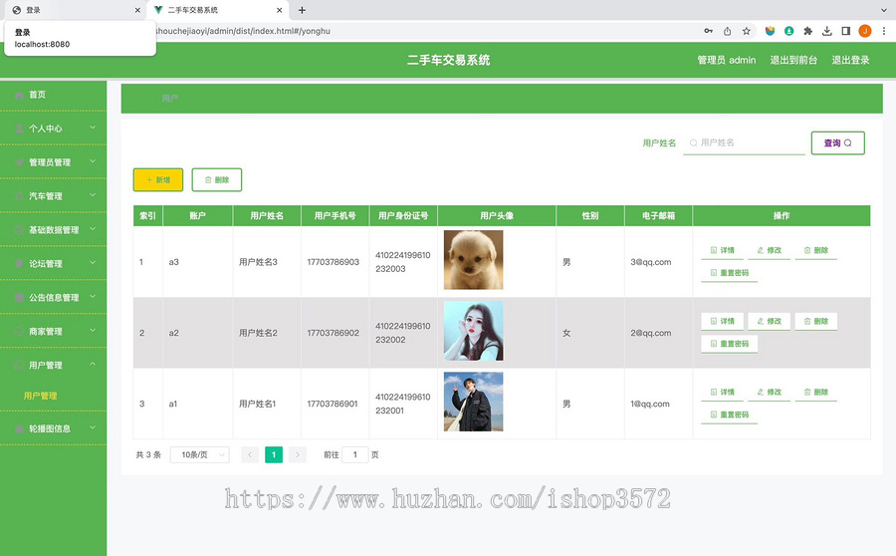Select the 用户管理 submenu item

40,396
